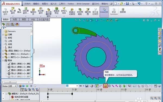This screenshot has width=163, height=102.
Task: Switch to the 评估 (Evaluate) tab
Action: point(33,20)
